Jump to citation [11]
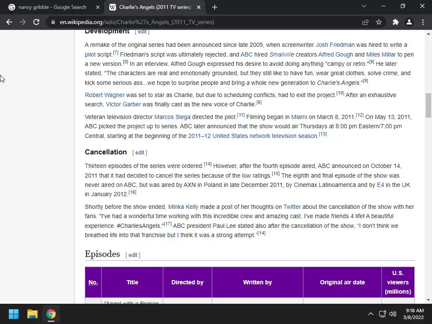The image size is (432, 324). pyautogui.click(x=241, y=115)
